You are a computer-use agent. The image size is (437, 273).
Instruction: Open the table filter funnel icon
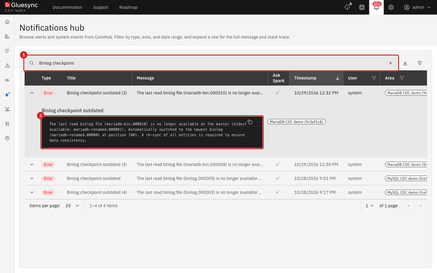click(x=420, y=63)
